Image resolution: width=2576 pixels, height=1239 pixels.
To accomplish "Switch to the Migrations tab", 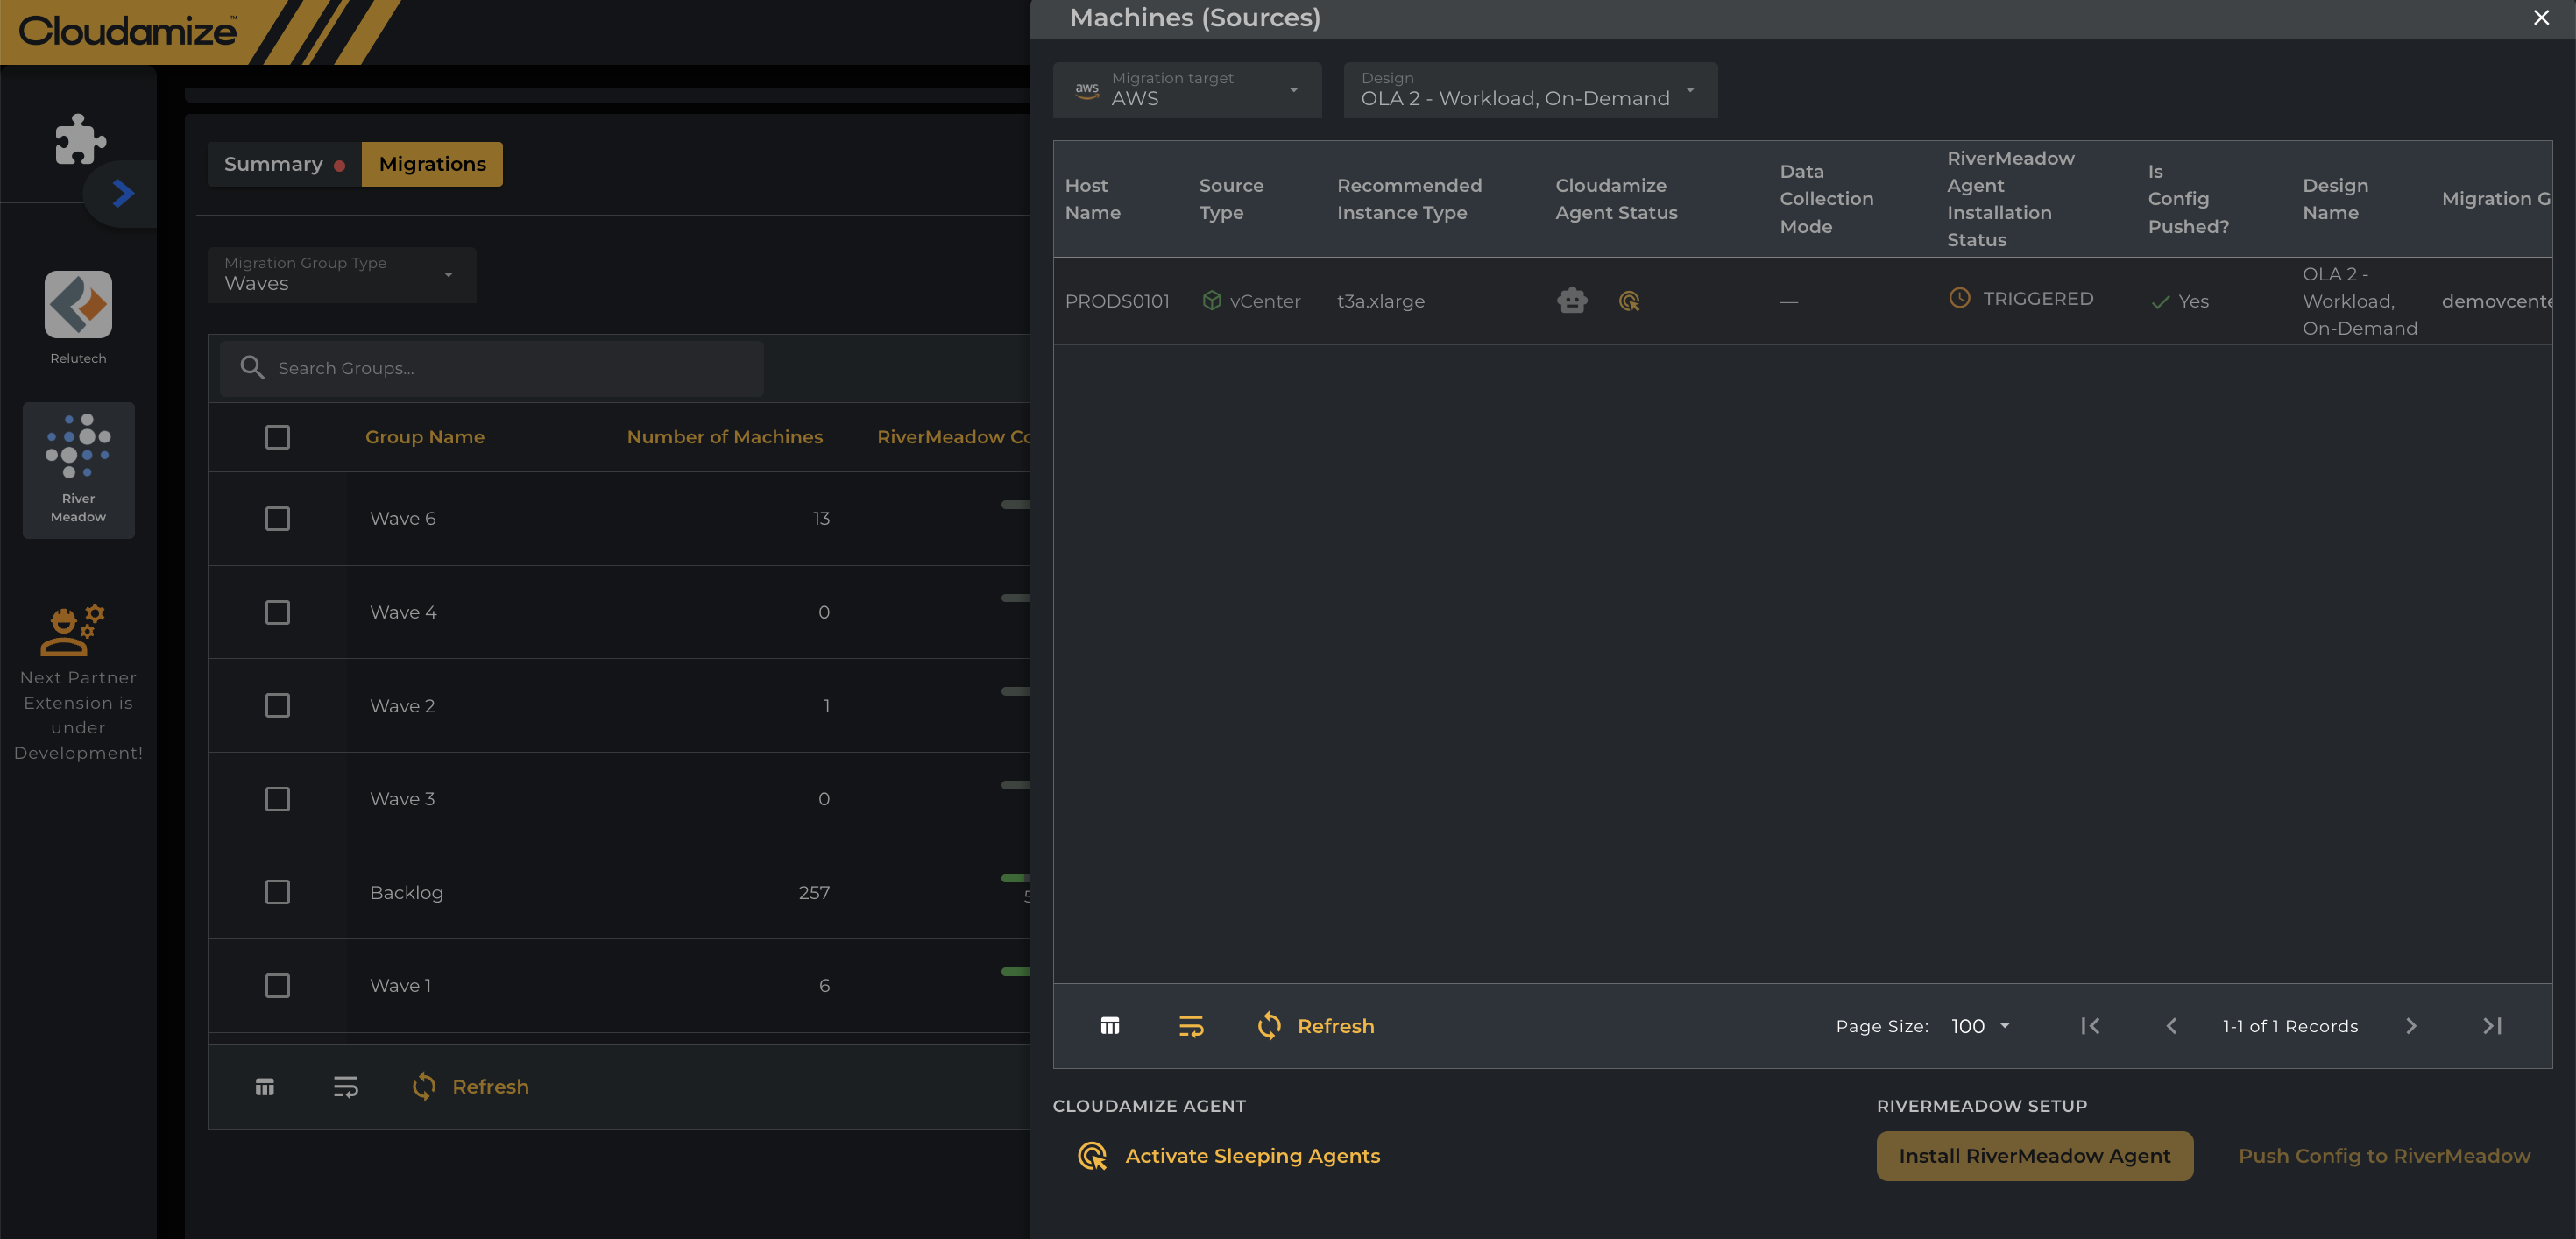I will click(x=432, y=164).
